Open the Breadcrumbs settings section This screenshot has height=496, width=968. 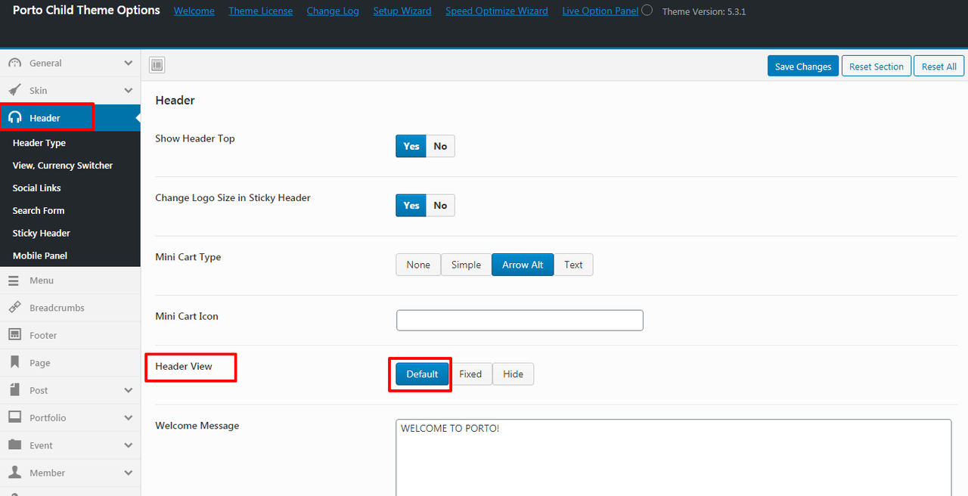70,308
